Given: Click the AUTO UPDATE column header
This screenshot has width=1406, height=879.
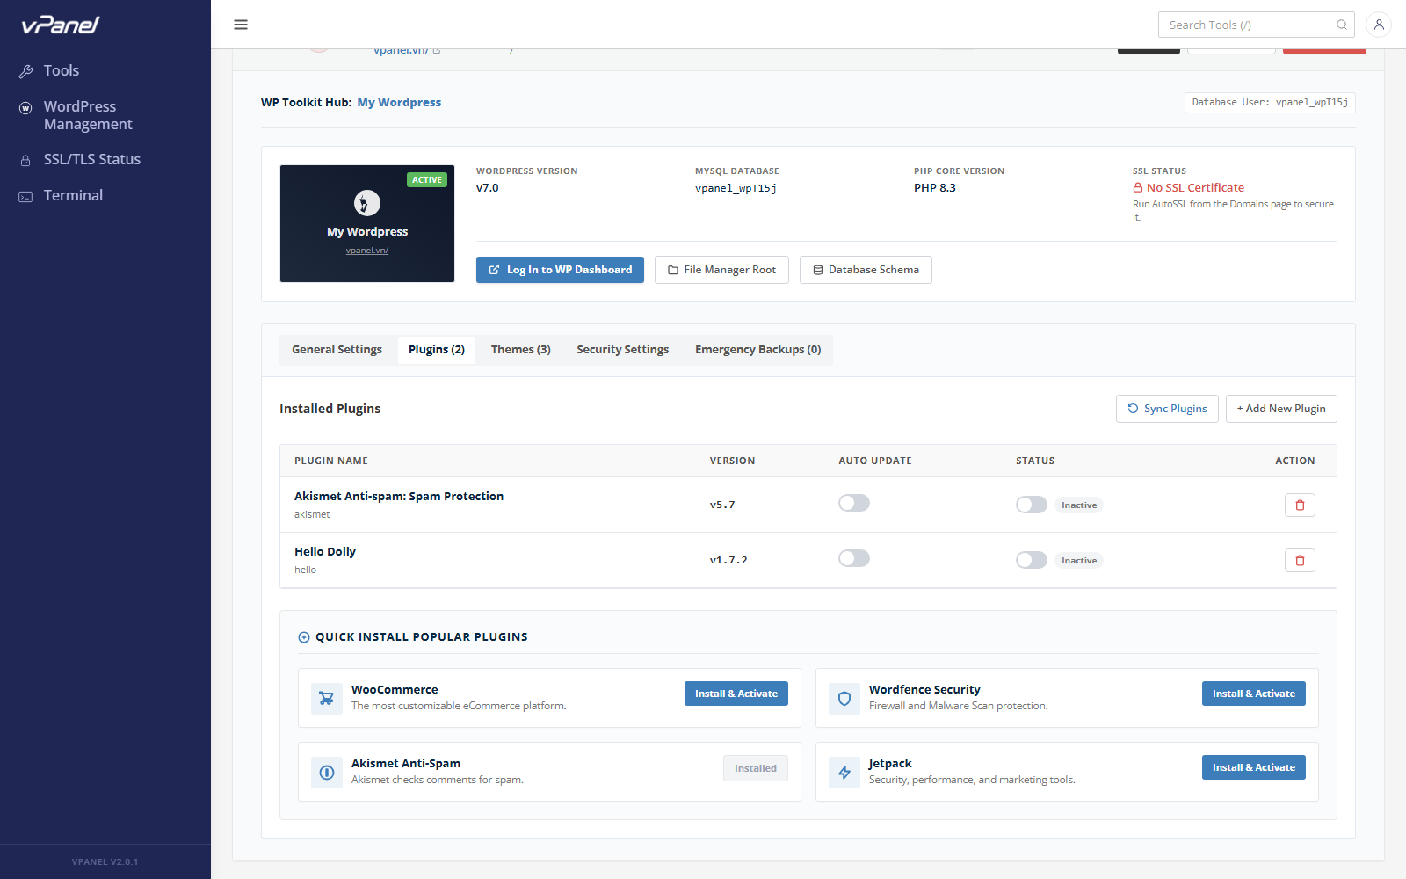Looking at the screenshot, I should pyautogui.click(x=875, y=461).
